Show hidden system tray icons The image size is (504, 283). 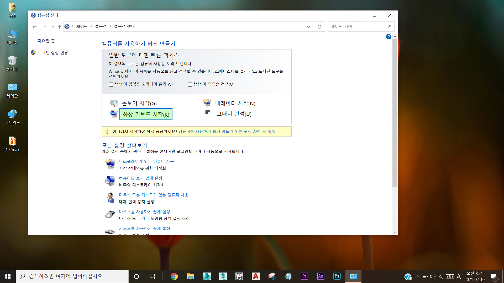pyautogui.click(x=417, y=276)
